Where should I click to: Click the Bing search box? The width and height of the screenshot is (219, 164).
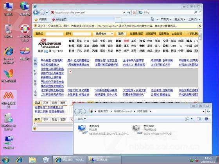point(166,12)
